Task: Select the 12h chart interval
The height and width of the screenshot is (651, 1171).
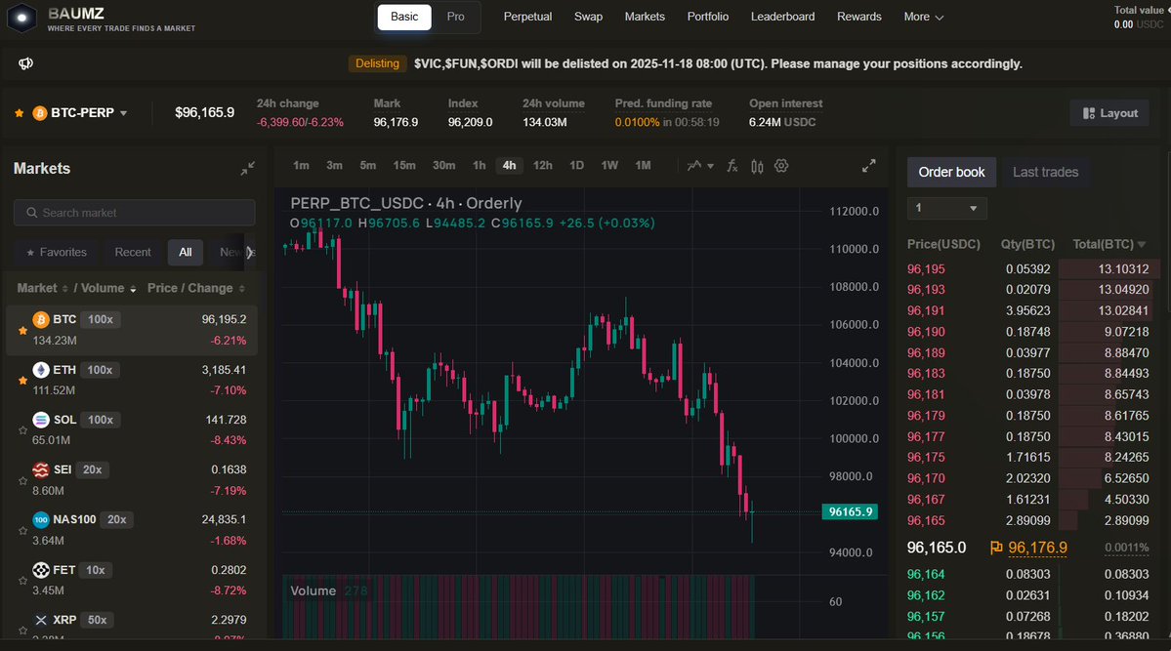Action: tap(542, 166)
